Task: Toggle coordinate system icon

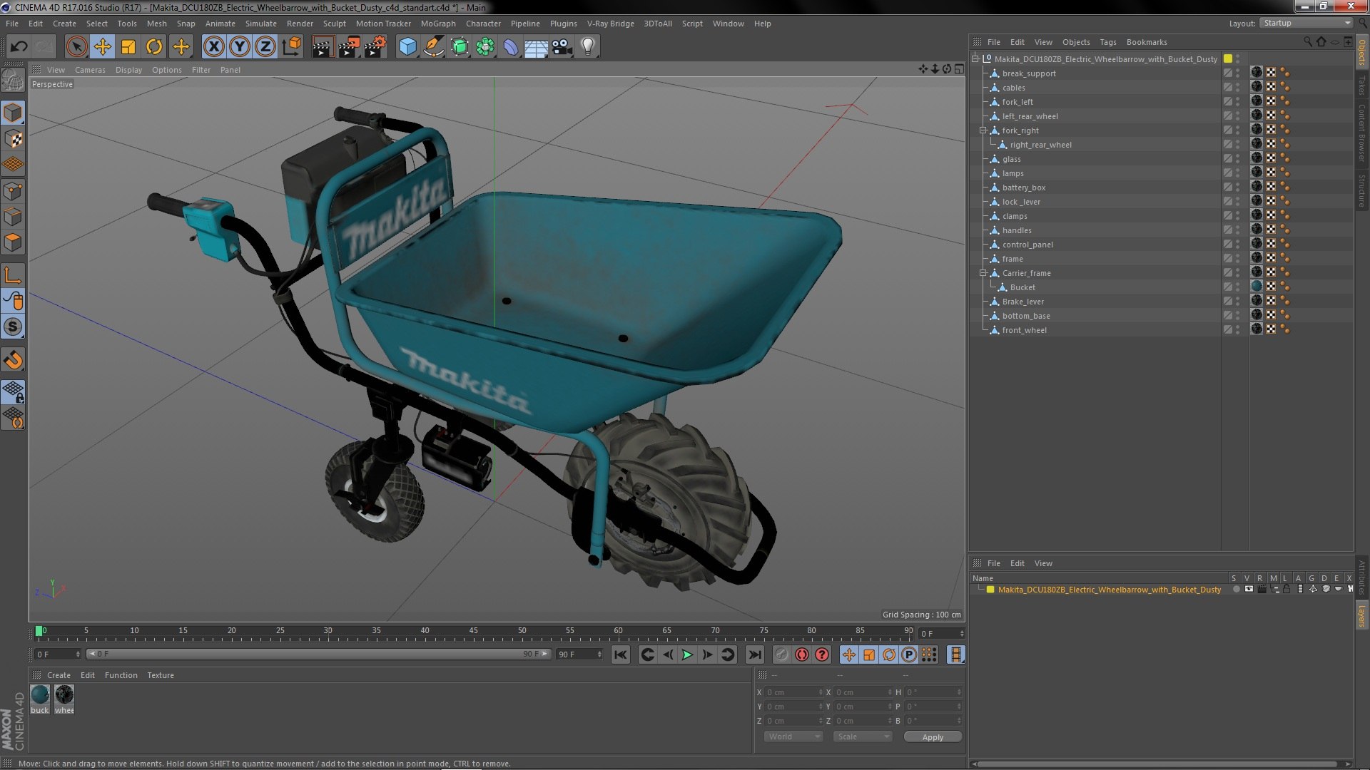Action: 291,47
